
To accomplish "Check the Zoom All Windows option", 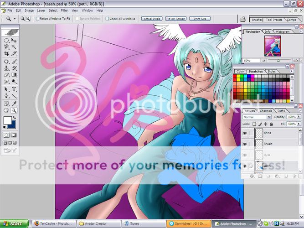I will click(x=107, y=19).
